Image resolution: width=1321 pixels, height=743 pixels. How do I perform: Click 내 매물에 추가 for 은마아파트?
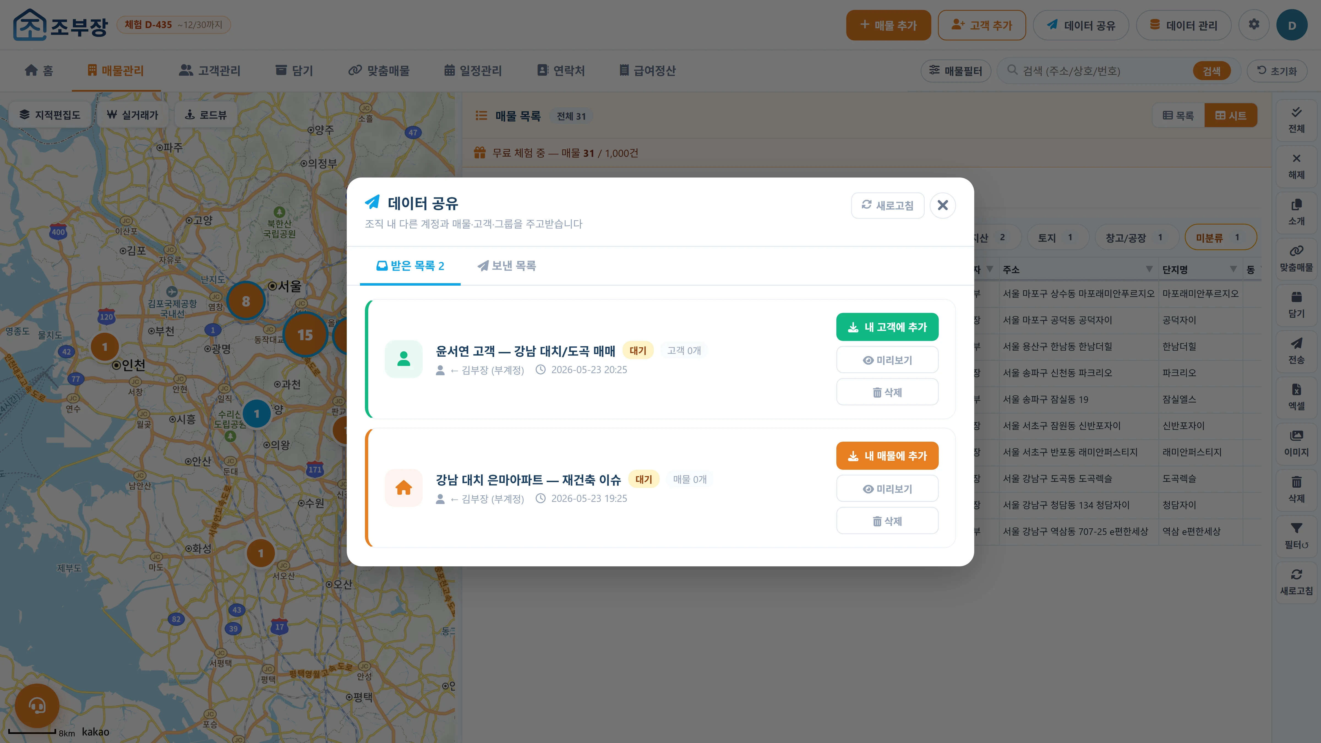(x=887, y=456)
